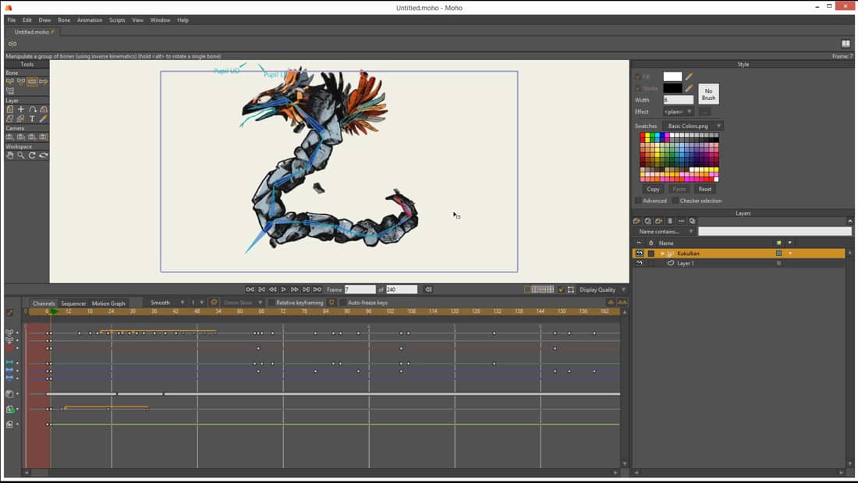Select the Eyedropper tool in Layer section
This screenshot has height=483, width=858.
point(43,119)
